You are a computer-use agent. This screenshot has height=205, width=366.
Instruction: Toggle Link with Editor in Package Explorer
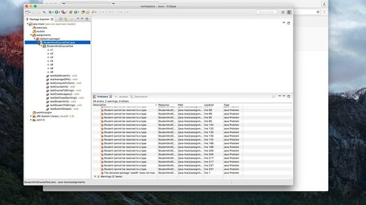pos(66,19)
